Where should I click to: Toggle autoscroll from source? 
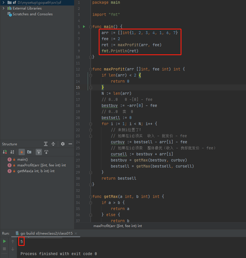[46, 152]
